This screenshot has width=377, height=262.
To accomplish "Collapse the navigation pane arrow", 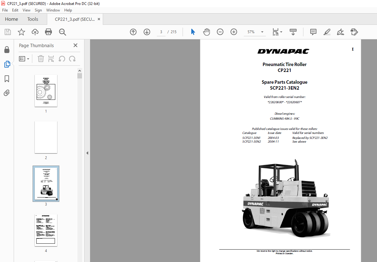I will 87,153.
